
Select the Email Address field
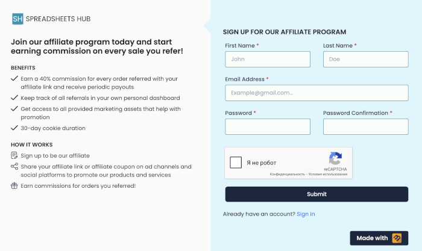[316, 93]
